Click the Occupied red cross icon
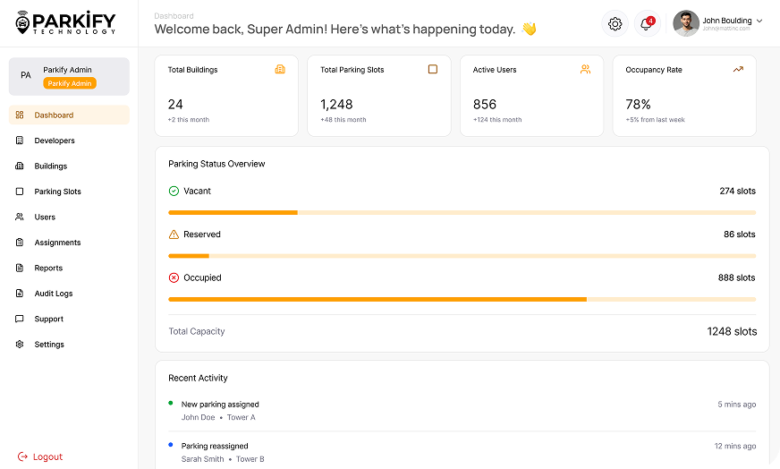The height and width of the screenshot is (469, 780). click(174, 277)
